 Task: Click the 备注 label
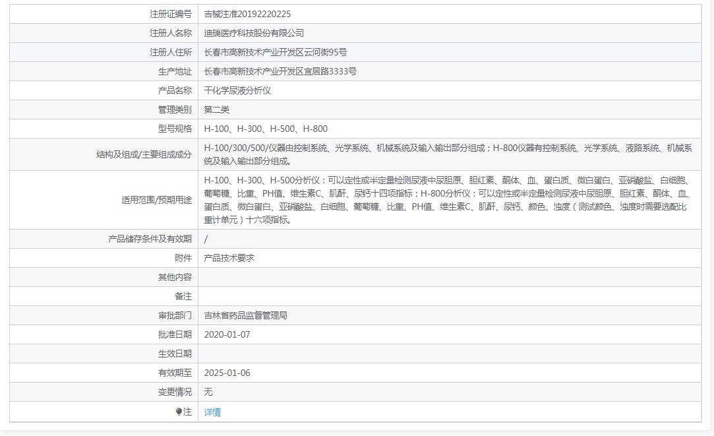pos(183,297)
